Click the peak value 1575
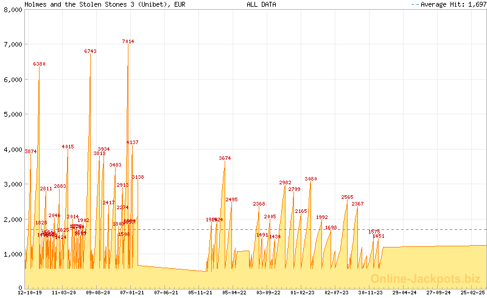This screenshot has height=298, width=487. point(374,232)
